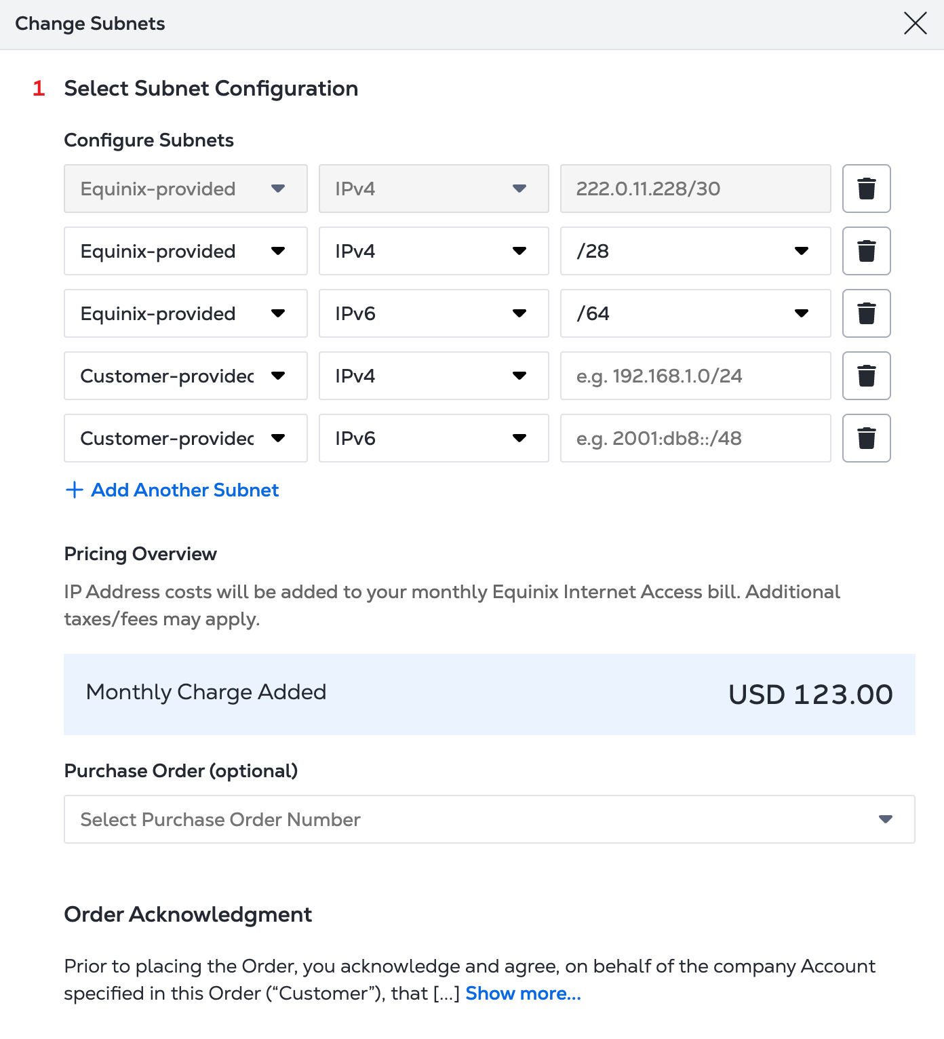Open Customer-provided dropdown in IPv6 row
This screenshot has height=1039, width=944.
[x=185, y=438]
